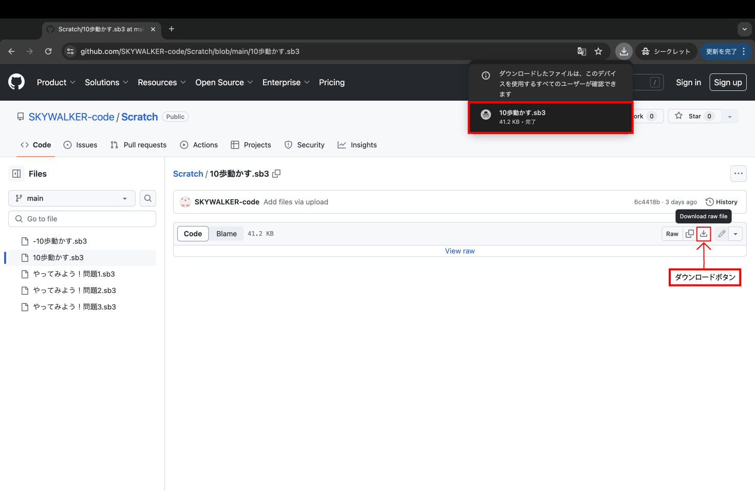Expand the Open Source menu
Image resolution: width=755 pixels, height=491 pixels.
224,82
